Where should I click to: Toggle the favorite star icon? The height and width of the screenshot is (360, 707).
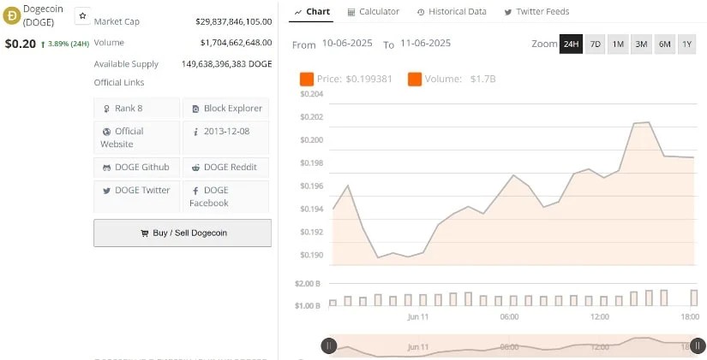click(x=82, y=15)
